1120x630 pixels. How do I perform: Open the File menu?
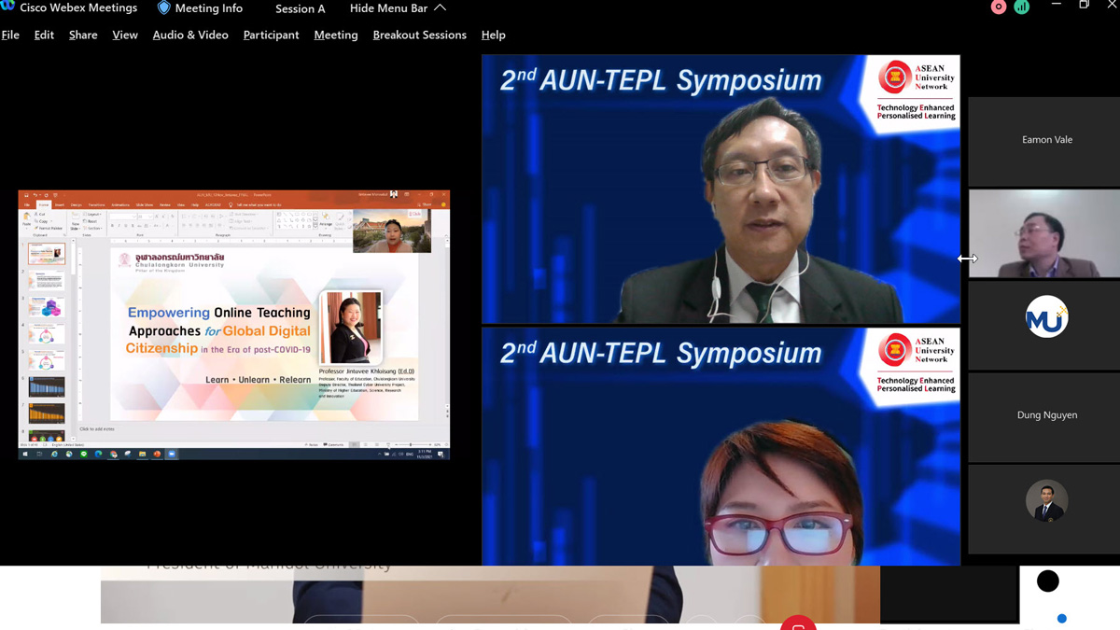[x=10, y=35]
